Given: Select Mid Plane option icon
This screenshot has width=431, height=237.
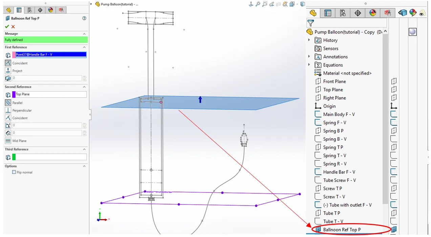Looking at the screenshot, I should pyautogui.click(x=8, y=141).
